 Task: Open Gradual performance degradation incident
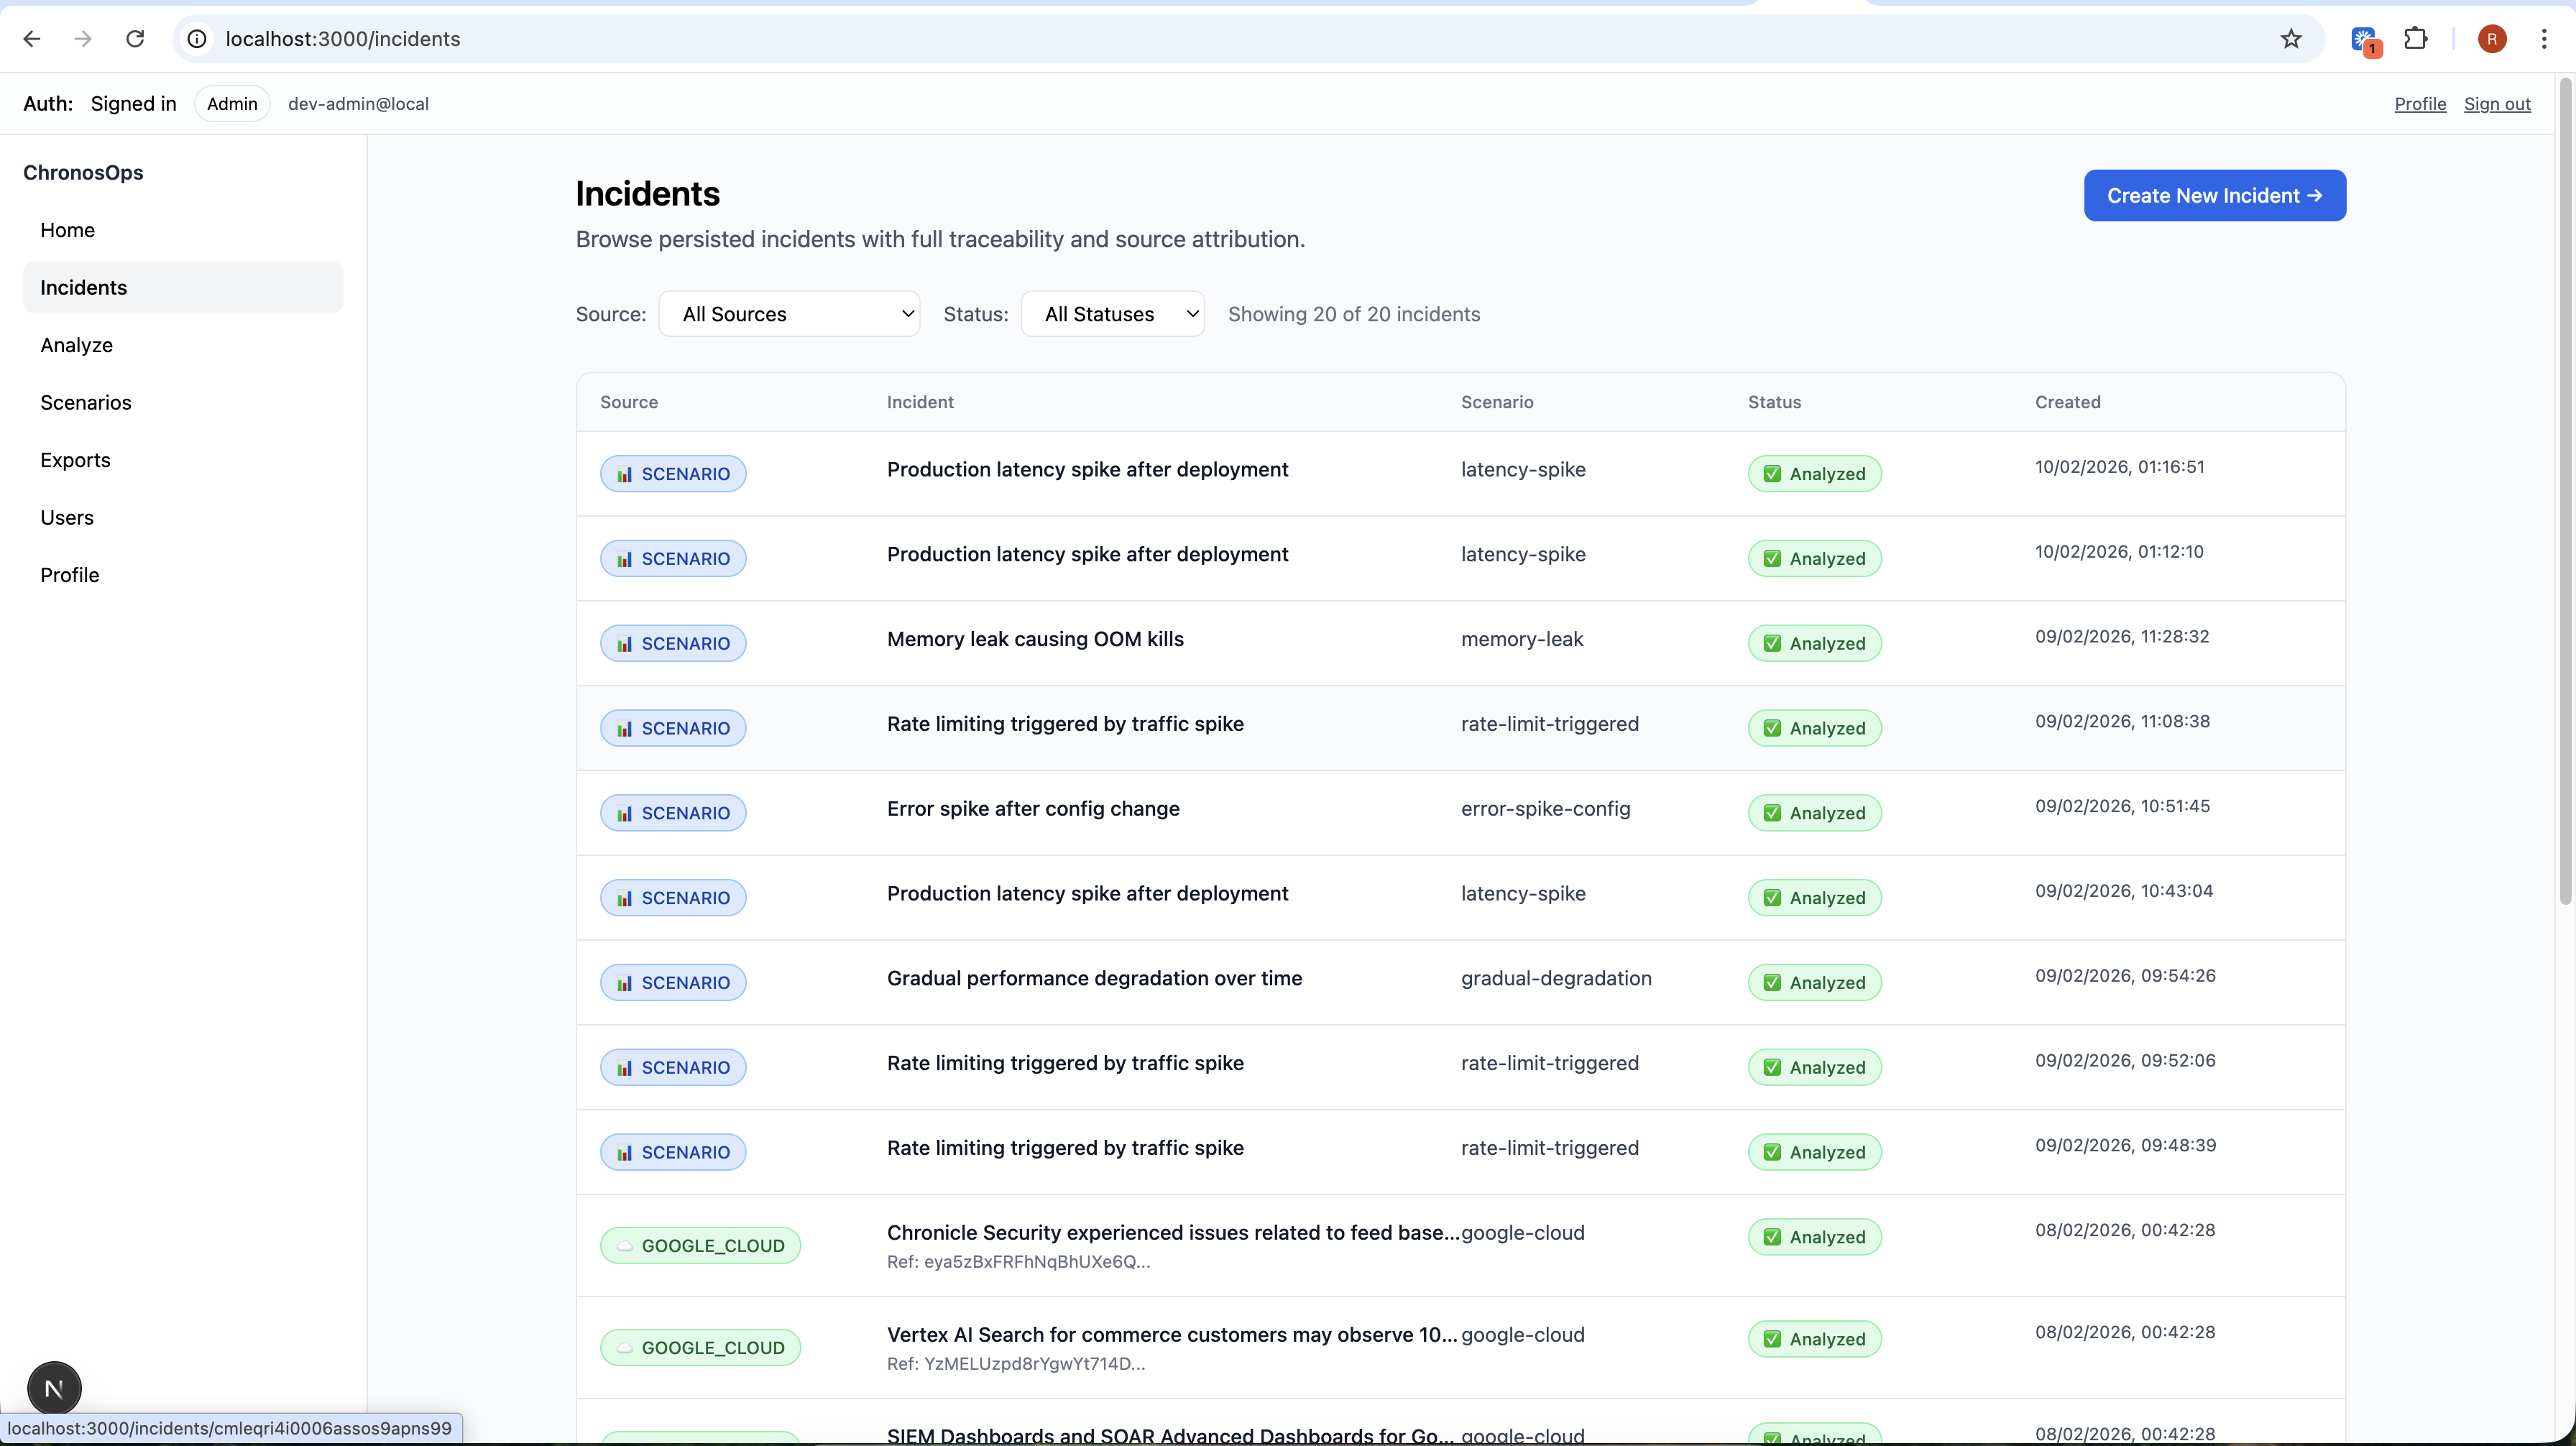pos(1094,978)
